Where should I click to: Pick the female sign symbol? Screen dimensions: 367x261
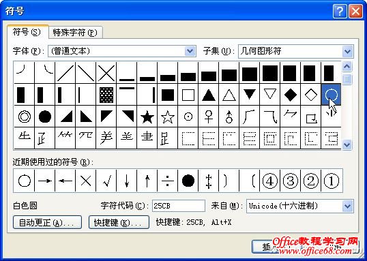click(209, 117)
